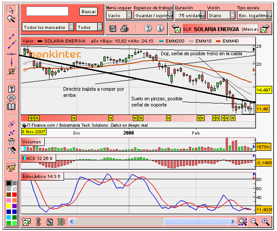Click the EMM18 legend entry
This screenshot has height=231, width=277.
click(200, 41)
